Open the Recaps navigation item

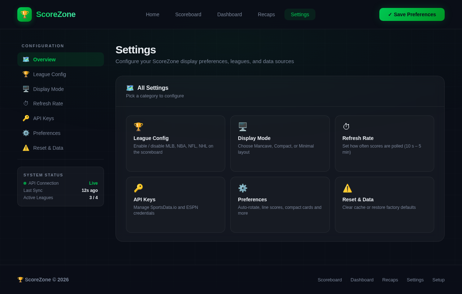tap(266, 14)
